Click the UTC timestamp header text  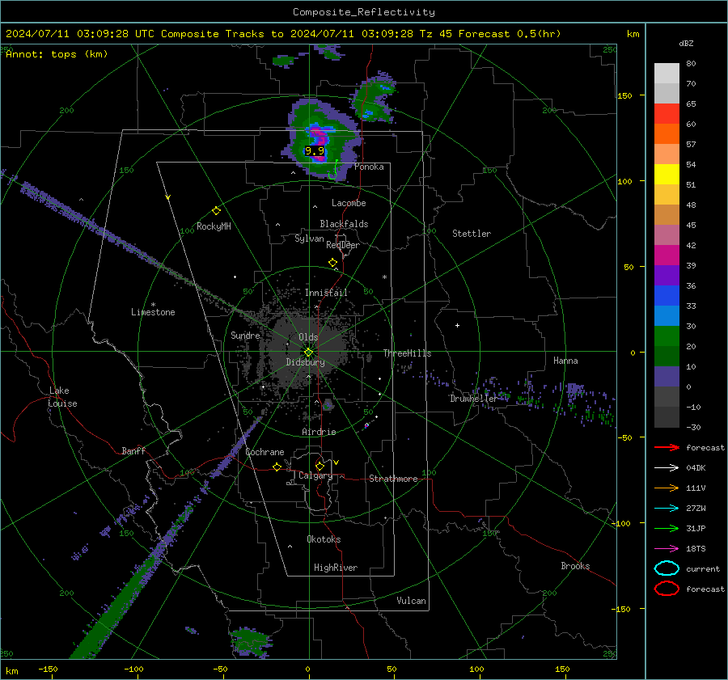tap(283, 34)
